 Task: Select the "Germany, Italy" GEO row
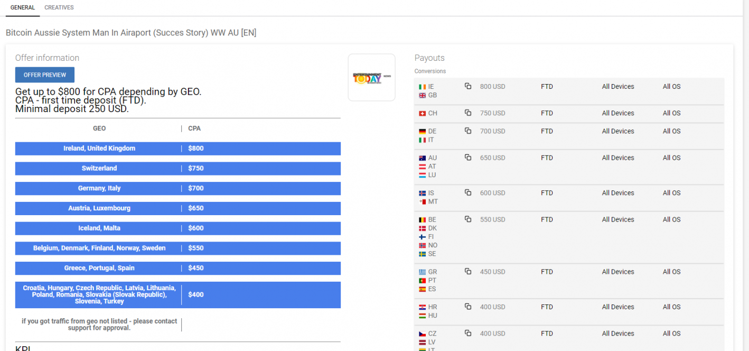pos(178,189)
